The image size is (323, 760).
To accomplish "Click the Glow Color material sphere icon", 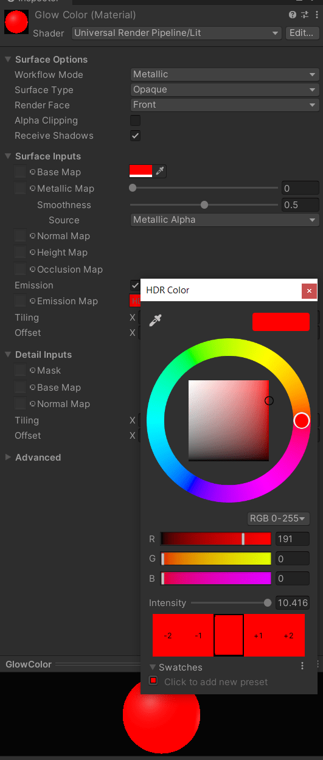I will [16, 21].
